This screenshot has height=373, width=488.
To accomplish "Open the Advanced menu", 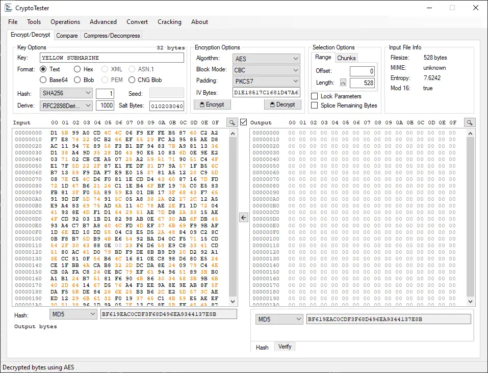I will 104,22.
